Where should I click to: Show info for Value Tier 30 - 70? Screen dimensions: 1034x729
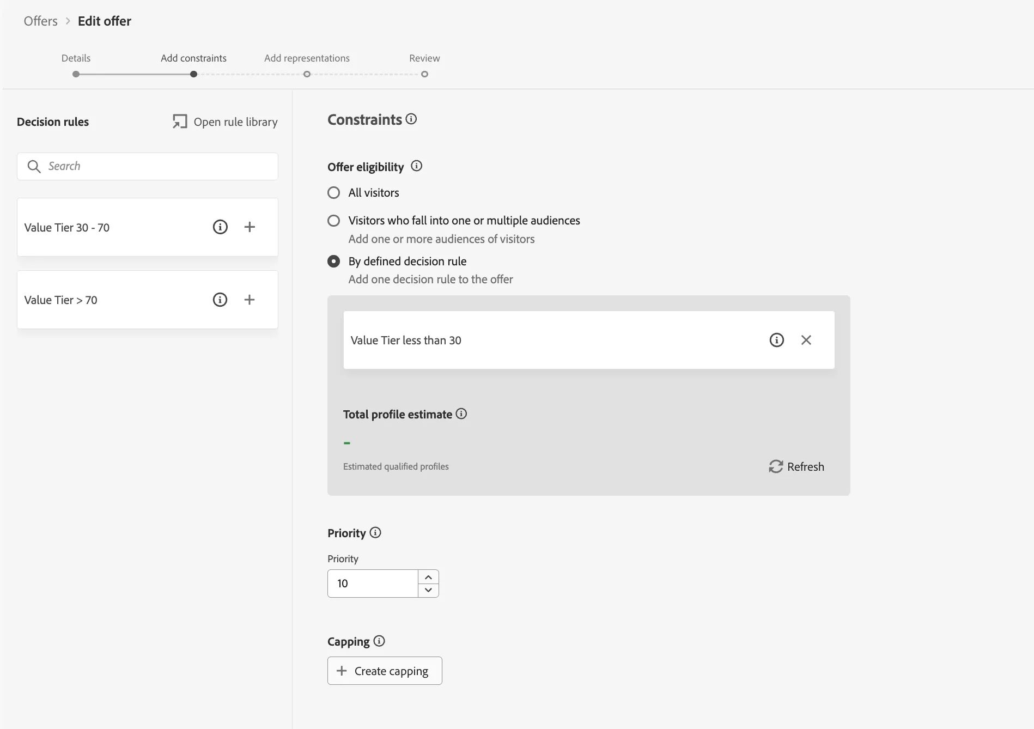220,227
